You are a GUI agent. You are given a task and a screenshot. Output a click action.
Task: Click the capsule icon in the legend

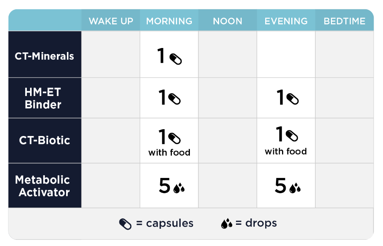coord(125,224)
